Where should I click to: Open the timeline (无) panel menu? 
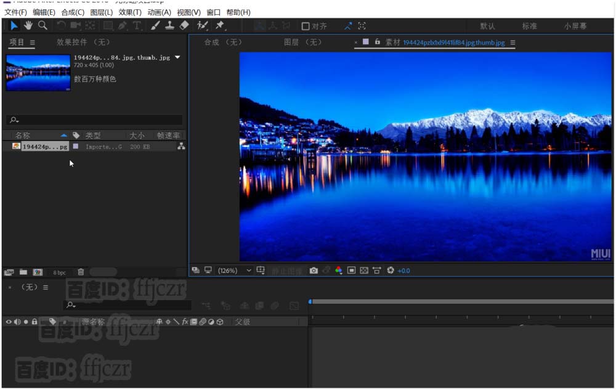(x=46, y=288)
